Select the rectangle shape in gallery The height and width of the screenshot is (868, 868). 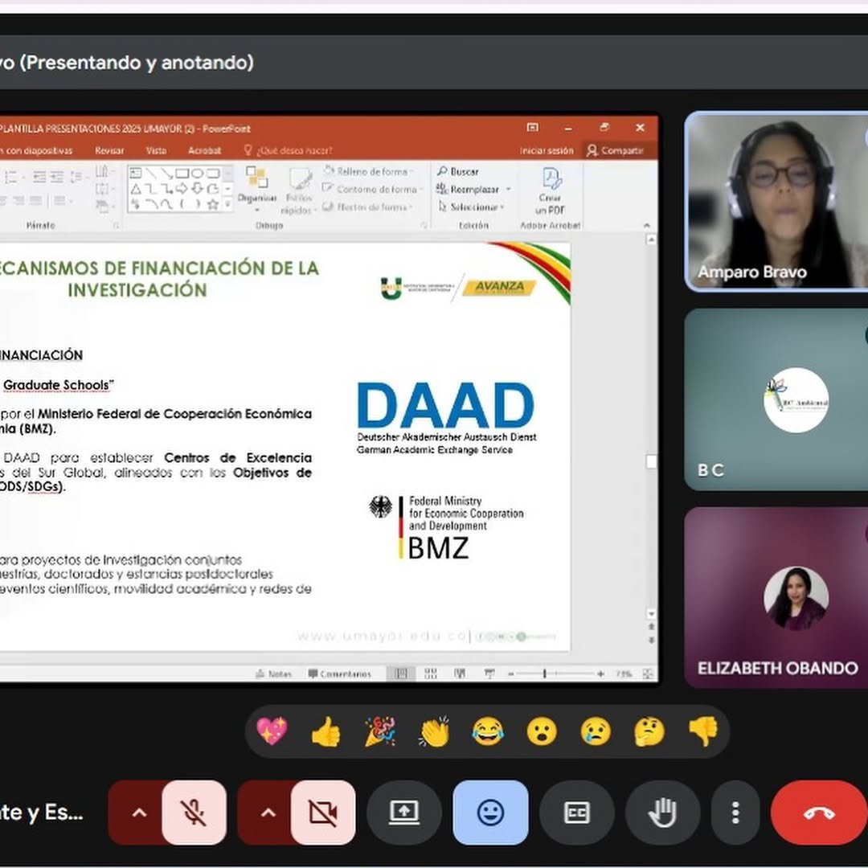pos(182,174)
